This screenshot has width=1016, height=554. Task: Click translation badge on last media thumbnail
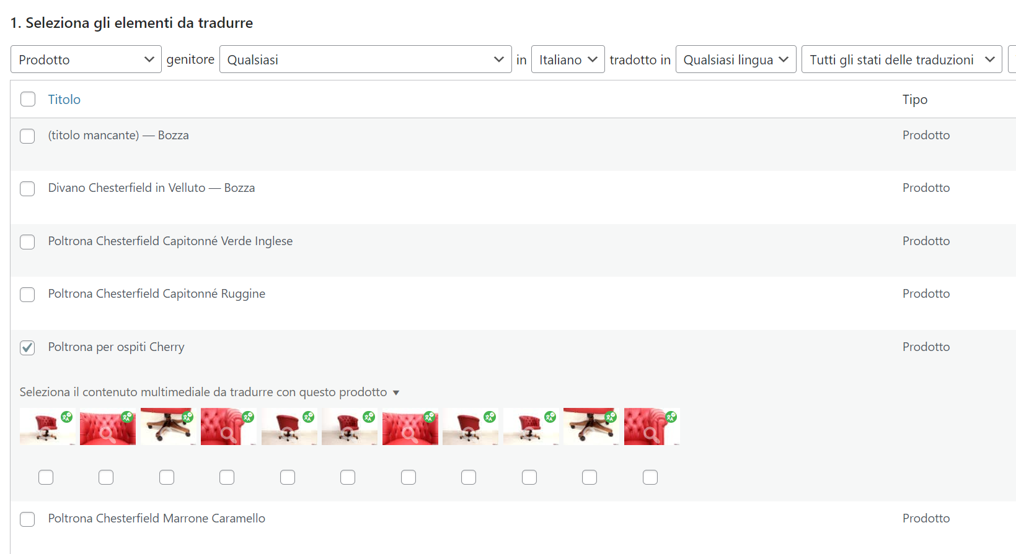671,417
